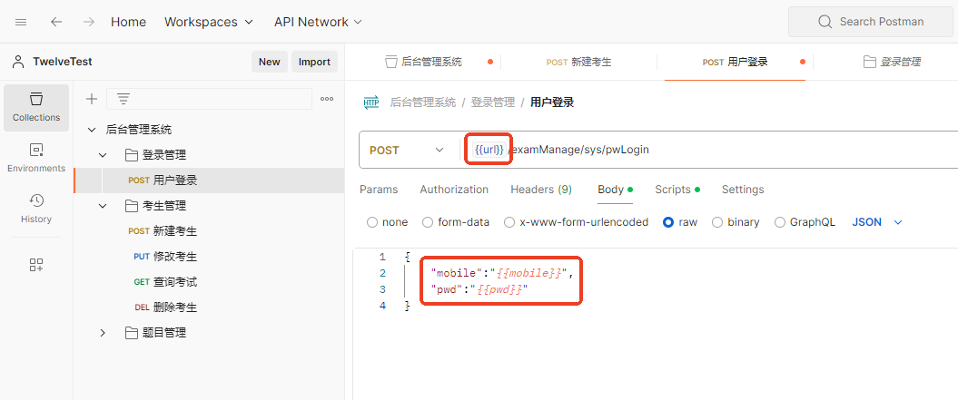The height and width of the screenshot is (400, 958).
Task: Open the Collections sidebar panel
Action: point(36,107)
